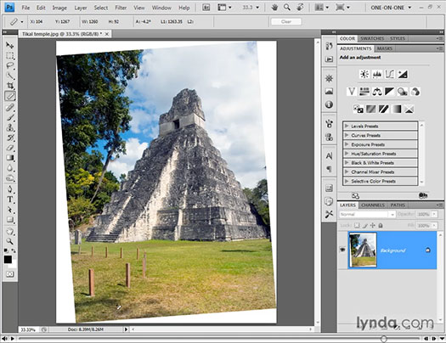Open the Filter menu
This screenshot has width=446, height=343.
121,8
